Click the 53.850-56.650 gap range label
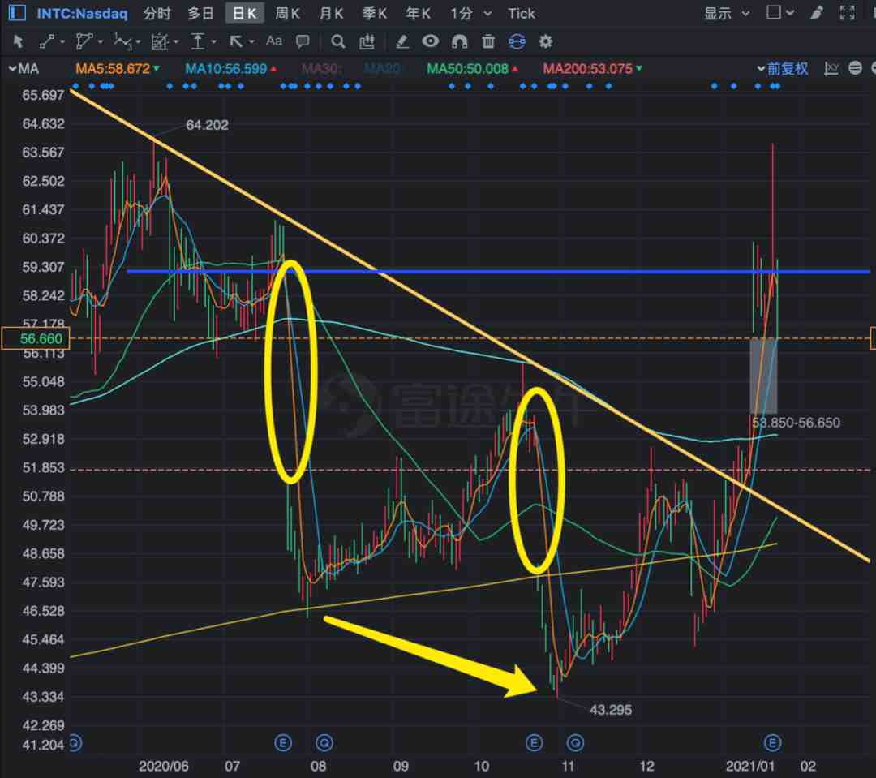This screenshot has width=876, height=778. click(796, 423)
